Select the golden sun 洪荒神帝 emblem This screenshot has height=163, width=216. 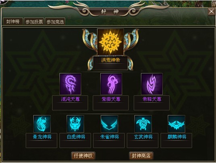click(110, 42)
